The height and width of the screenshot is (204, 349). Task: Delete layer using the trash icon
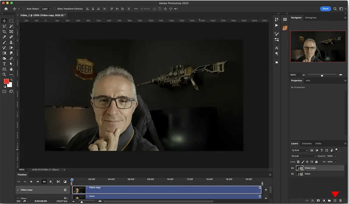click(341, 201)
